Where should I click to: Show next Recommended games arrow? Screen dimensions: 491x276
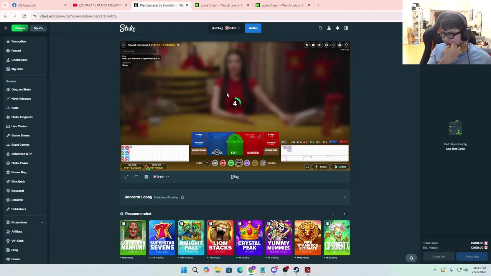[344, 214]
